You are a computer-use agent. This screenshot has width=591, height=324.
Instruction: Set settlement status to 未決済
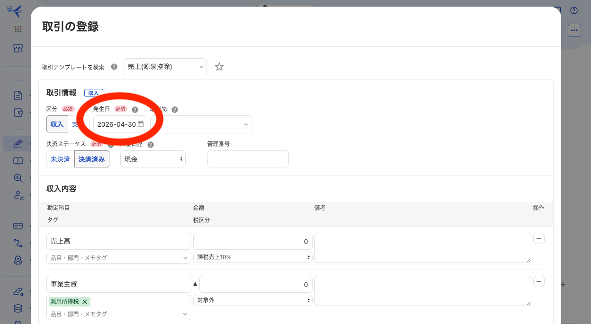tap(60, 159)
